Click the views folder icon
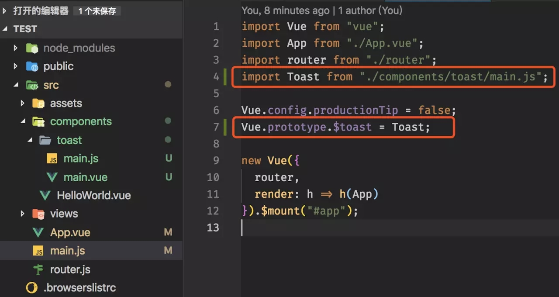 (38, 214)
